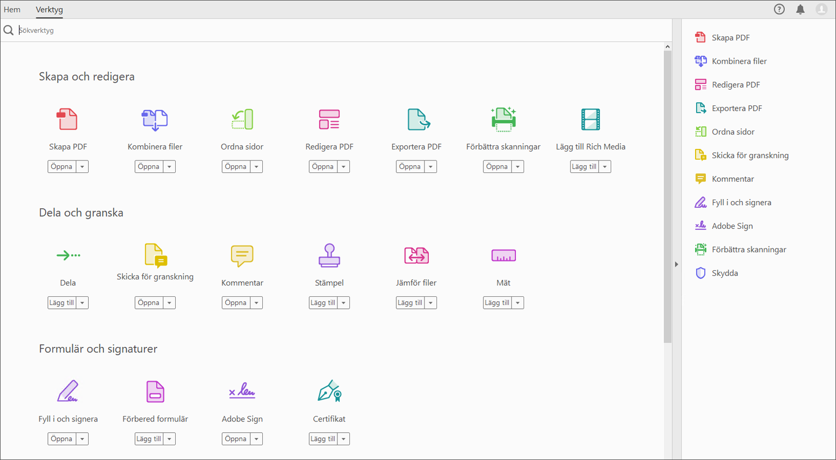Click the Lägg till Rich Media film icon
Viewport: 836px width, 460px height.
pyautogui.click(x=591, y=120)
